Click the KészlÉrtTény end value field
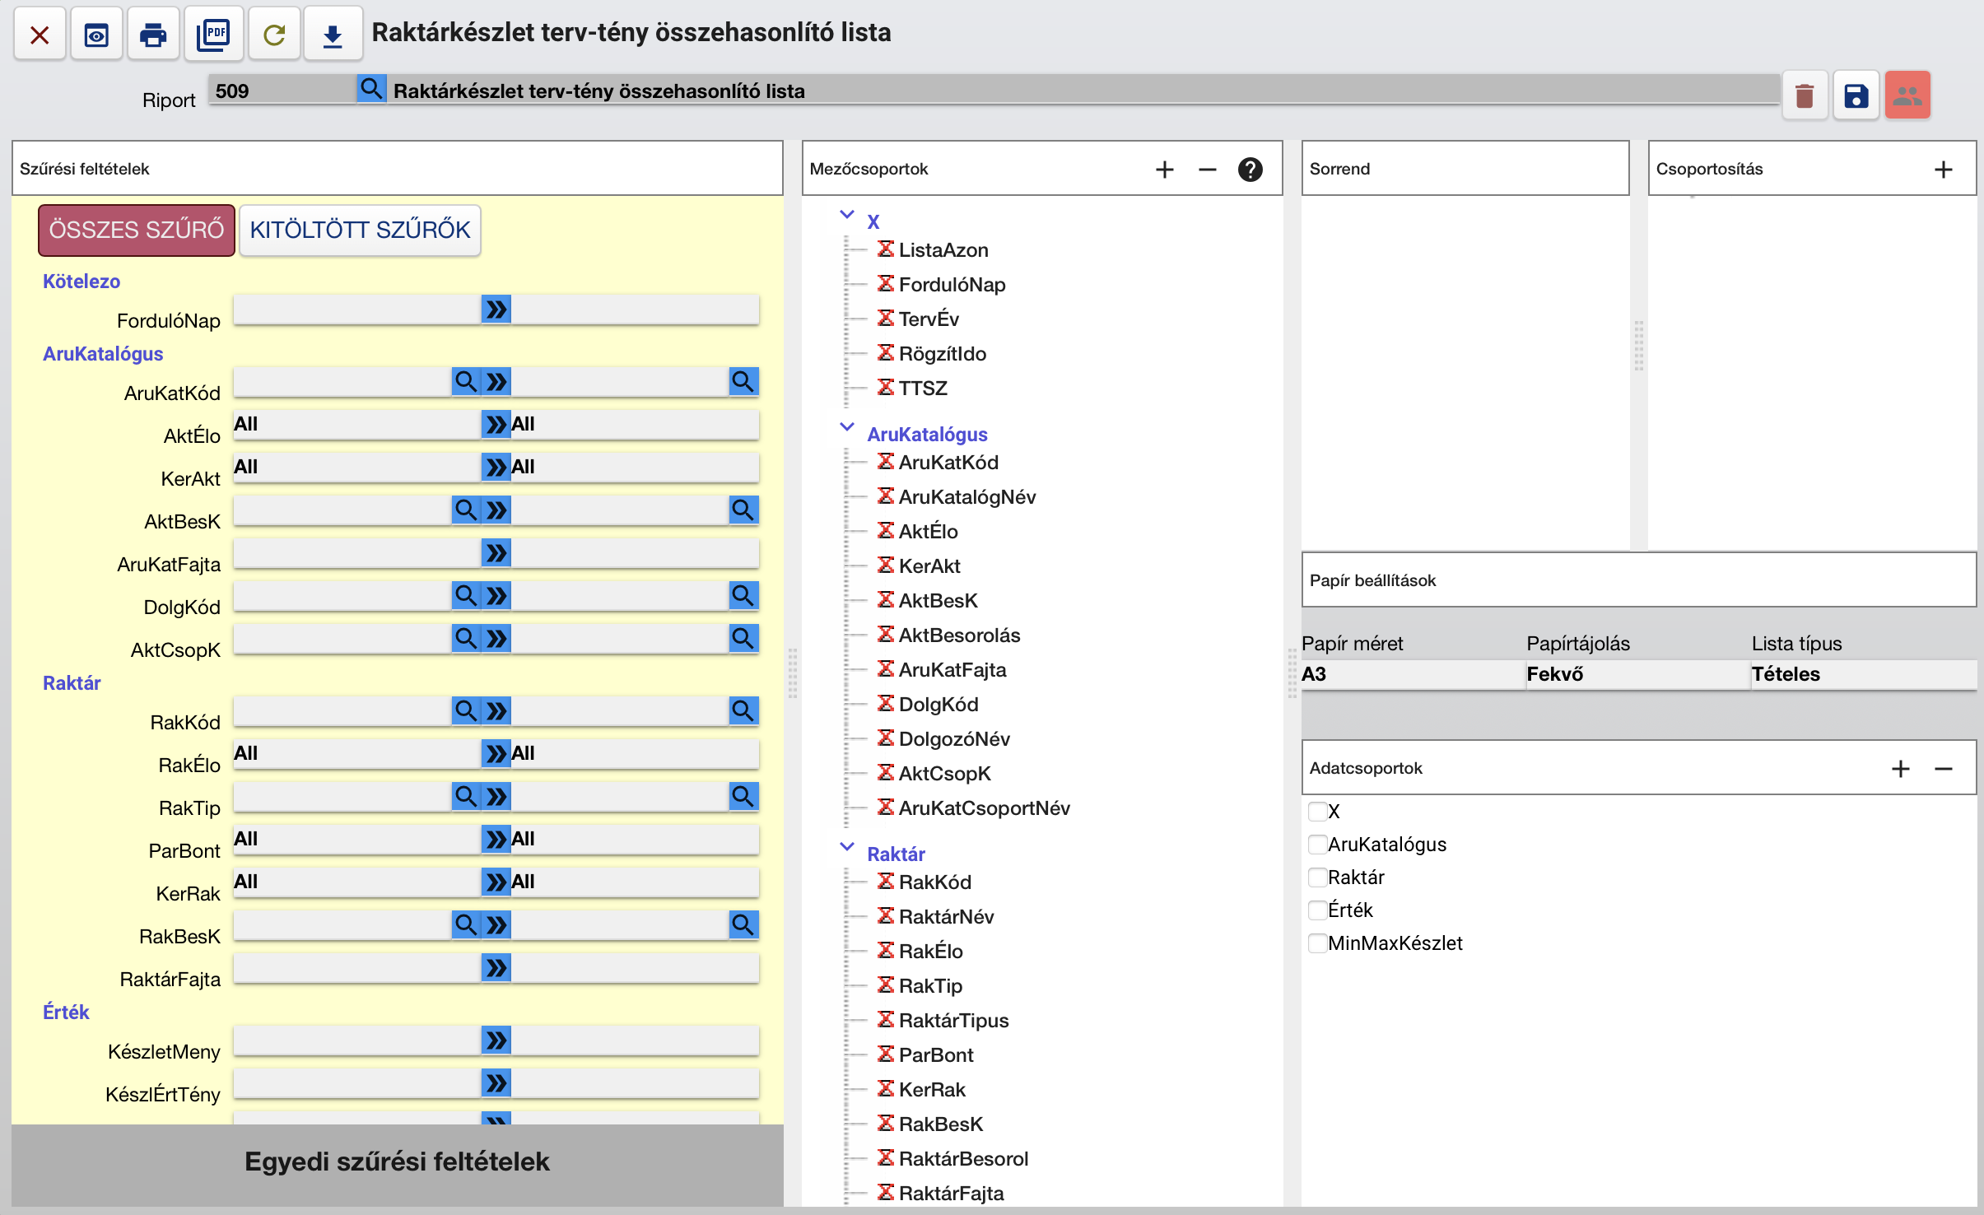This screenshot has height=1215, width=1984. (x=634, y=1082)
